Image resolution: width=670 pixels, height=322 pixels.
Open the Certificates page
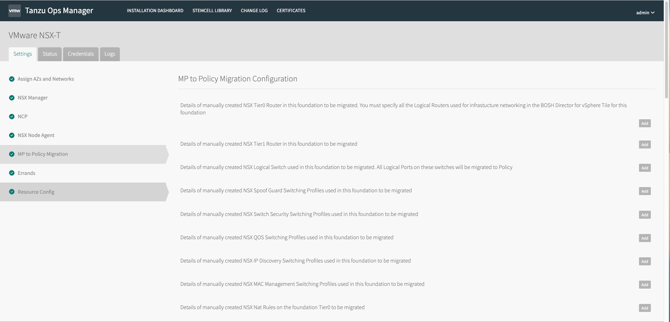[291, 11]
